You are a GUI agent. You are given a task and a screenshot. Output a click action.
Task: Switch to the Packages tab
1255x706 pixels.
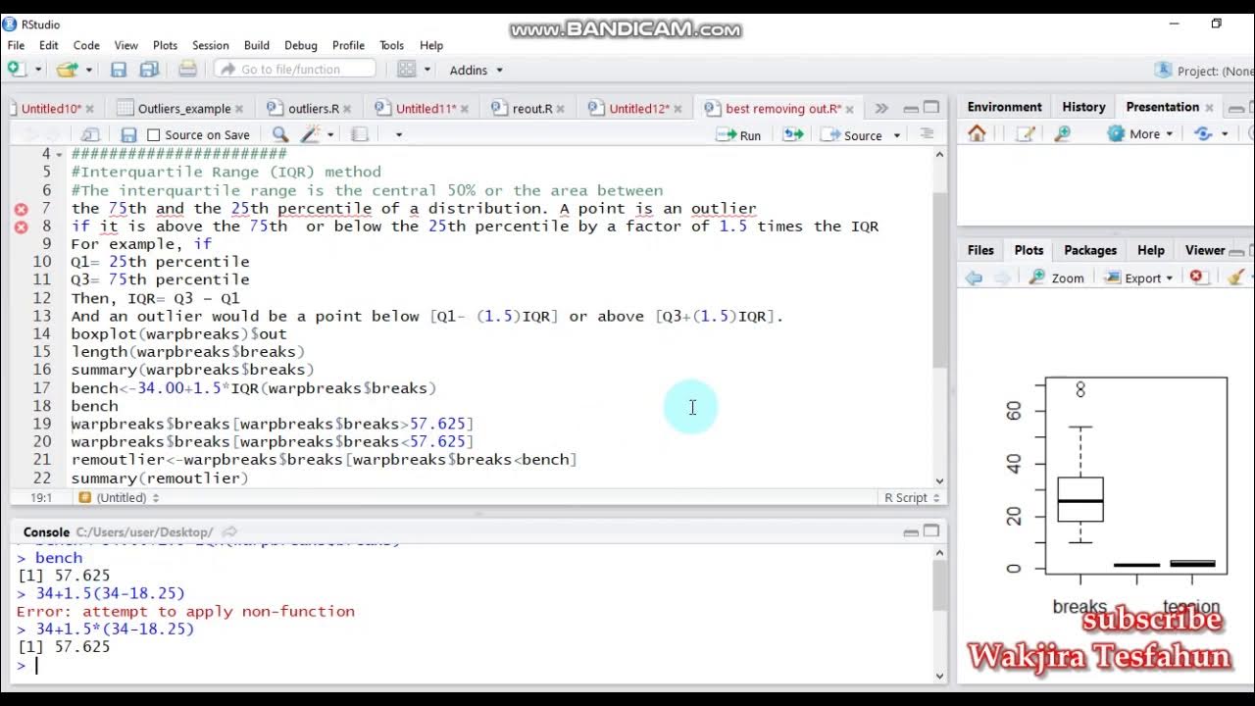1090,250
